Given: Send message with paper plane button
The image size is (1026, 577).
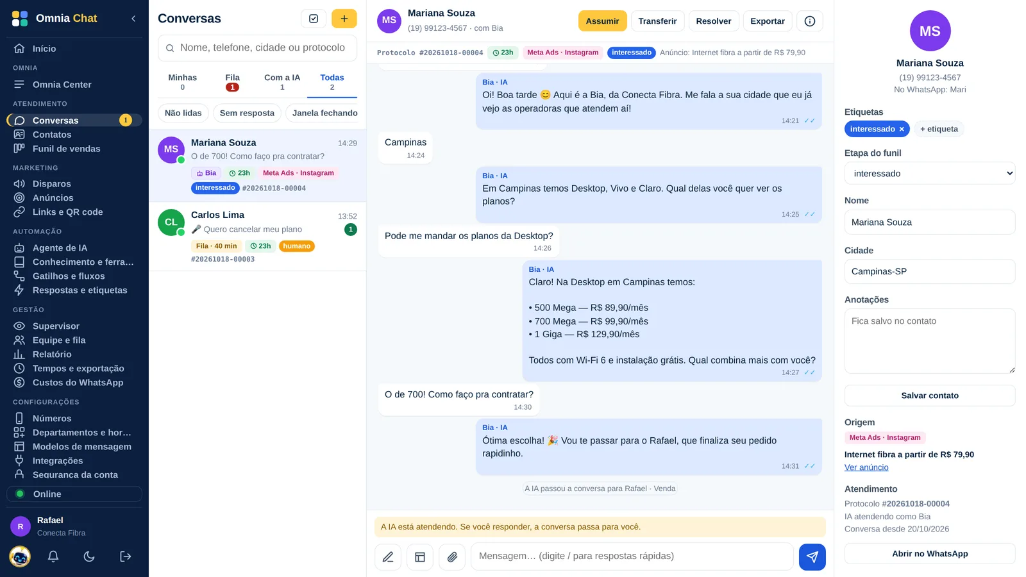Looking at the screenshot, I should (812, 557).
